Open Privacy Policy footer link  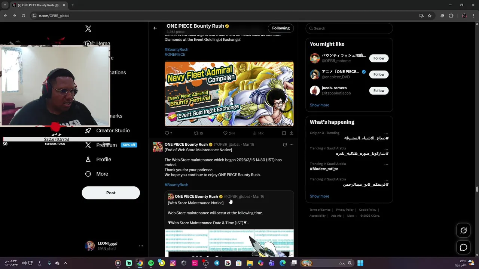pos(345,210)
